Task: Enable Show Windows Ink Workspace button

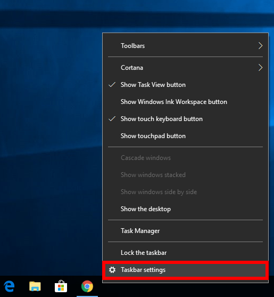Action: (185, 102)
